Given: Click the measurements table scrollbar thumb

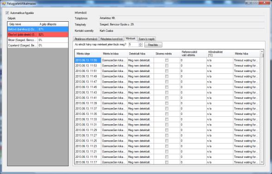Looking at the screenshot, I should [262, 55].
